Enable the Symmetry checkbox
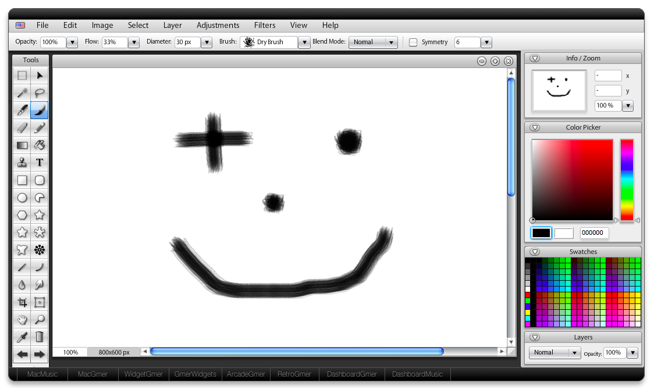654x390 pixels. pyautogui.click(x=413, y=42)
